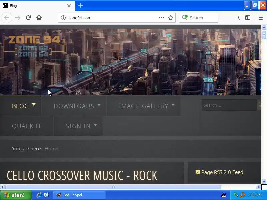267x200 pixels.
Task: Click the forward navigation arrow
Action: click(18, 18)
